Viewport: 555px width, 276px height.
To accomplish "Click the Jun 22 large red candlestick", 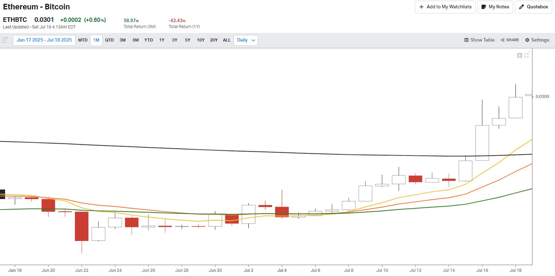I will (82, 226).
